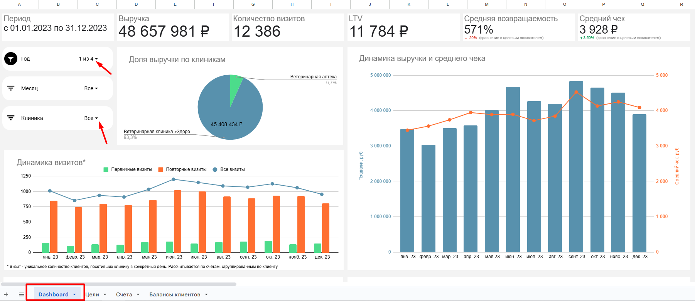This screenshot has width=695, height=301.
Task: Click the Первичные визиты green legend swatch
Action: [106, 169]
